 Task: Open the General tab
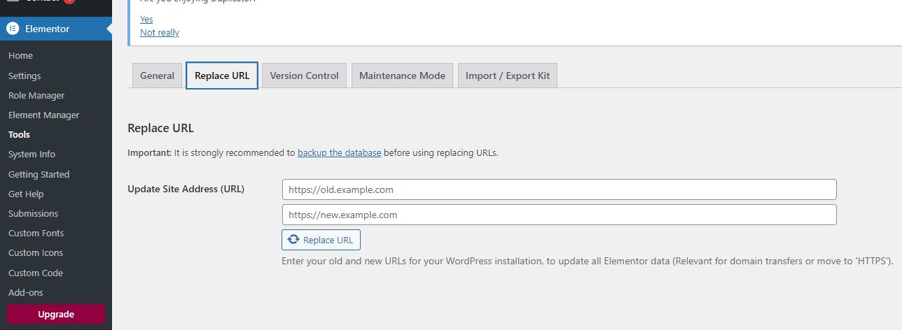tap(157, 76)
